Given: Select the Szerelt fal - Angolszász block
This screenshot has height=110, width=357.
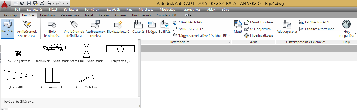Looking at the screenshot, I should pyautogui.click(x=86, y=49).
